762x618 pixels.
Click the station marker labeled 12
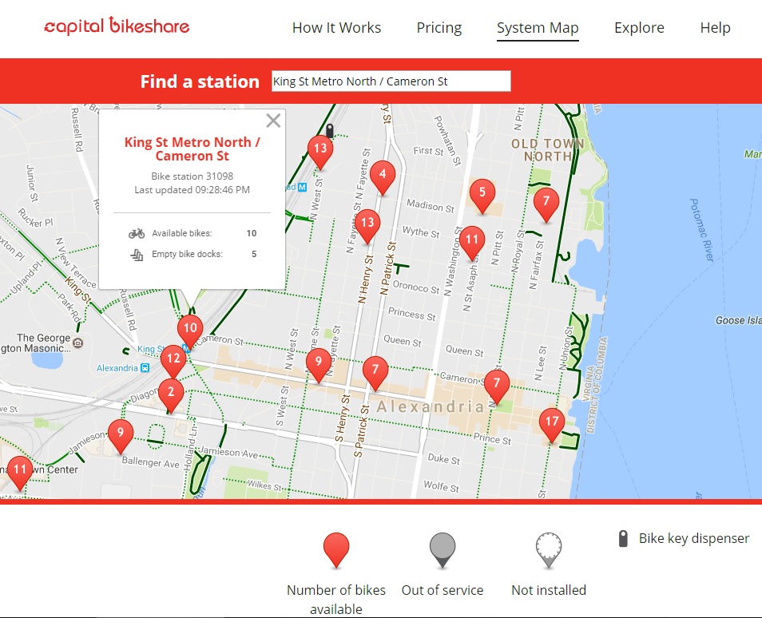[173, 361]
